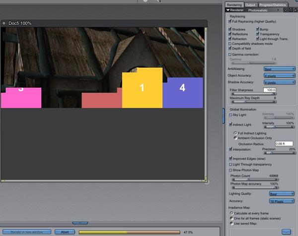Disable Depth of field checkbox

coord(230,48)
